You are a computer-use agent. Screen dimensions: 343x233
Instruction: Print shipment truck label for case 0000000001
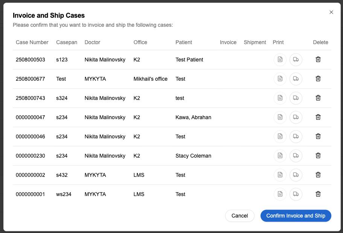coord(296,194)
